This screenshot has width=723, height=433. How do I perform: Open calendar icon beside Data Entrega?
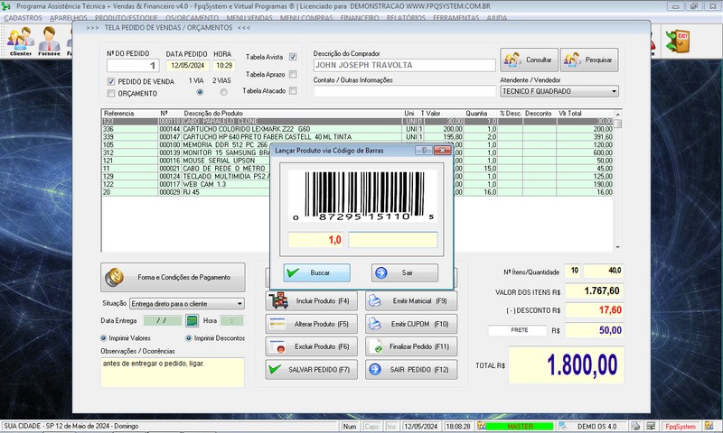(x=192, y=321)
